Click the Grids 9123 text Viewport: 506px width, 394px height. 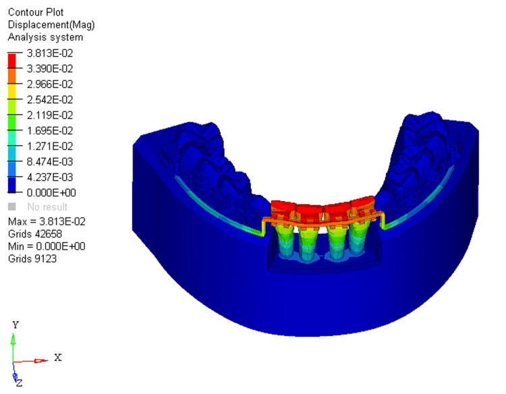(x=32, y=258)
